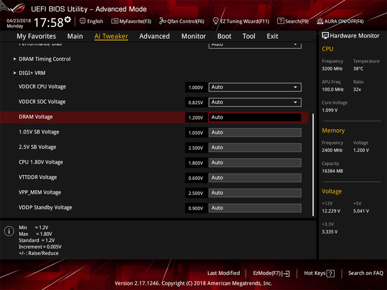
Task: Click the 04/23/2018 date display
Action: pyautogui.click(x=18, y=21)
